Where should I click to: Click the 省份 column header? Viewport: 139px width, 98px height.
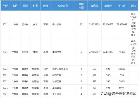tap(15, 6)
